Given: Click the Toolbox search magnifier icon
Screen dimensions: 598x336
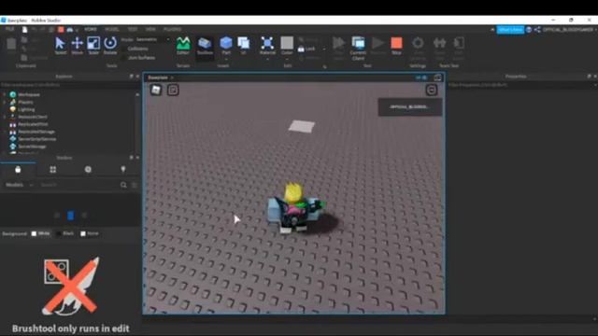Looking at the screenshot, I should pos(123,185).
